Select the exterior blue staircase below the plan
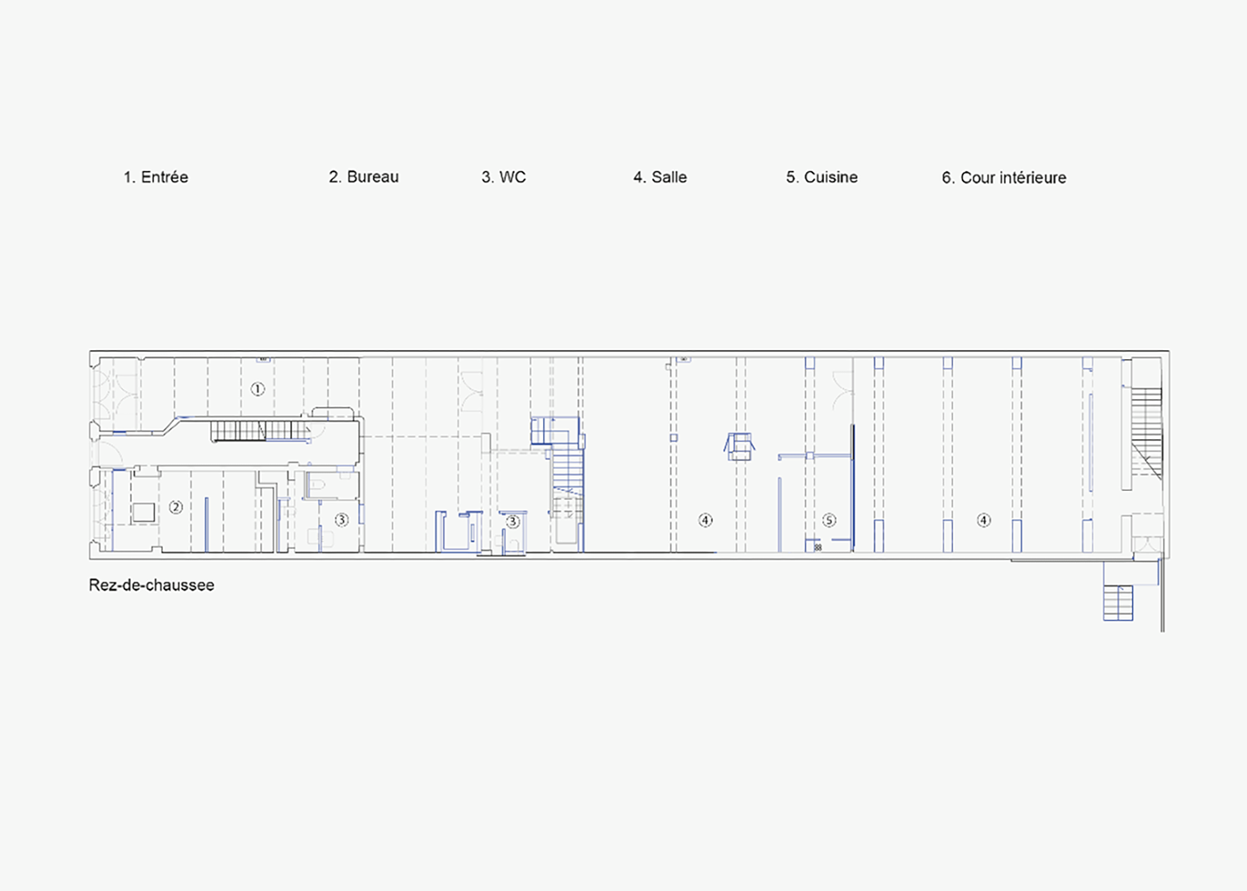 1118,602
